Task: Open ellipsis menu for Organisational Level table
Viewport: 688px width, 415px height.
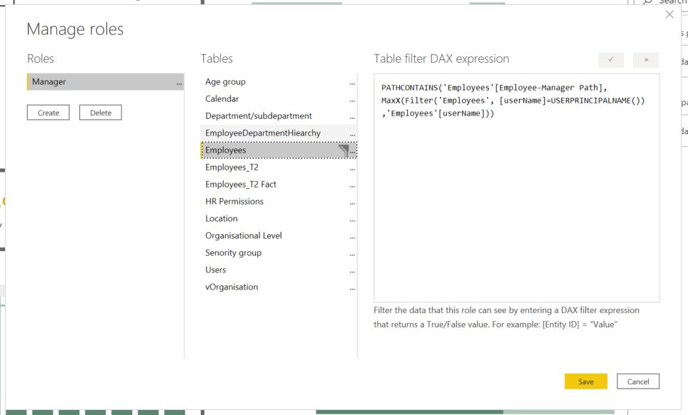Action: coord(352,237)
